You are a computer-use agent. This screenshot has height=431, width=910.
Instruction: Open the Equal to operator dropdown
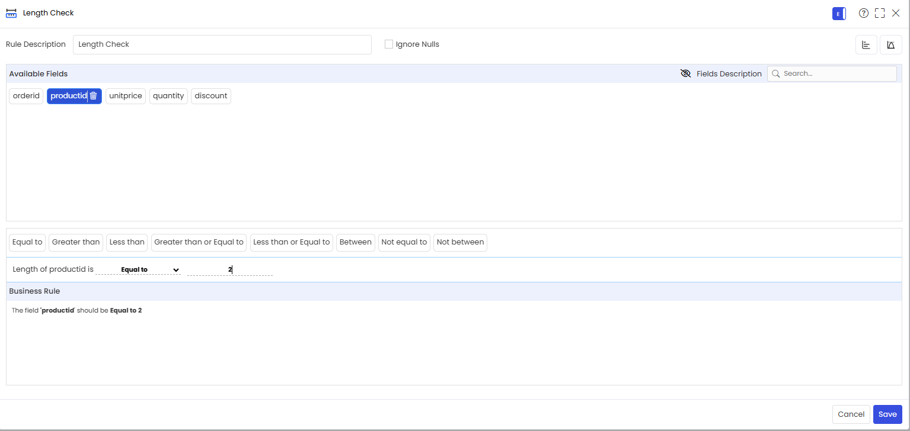point(138,269)
